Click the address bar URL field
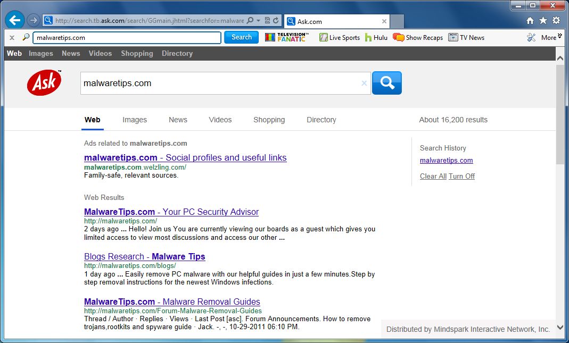 149,21
